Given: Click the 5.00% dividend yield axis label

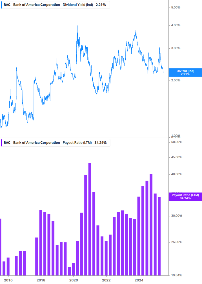Looking at the screenshot, I should coord(176,8).
